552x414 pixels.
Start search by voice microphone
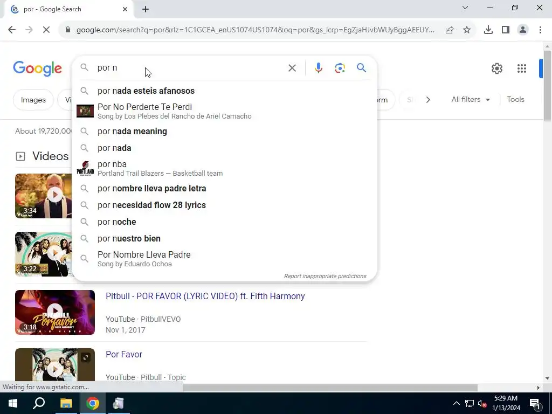click(x=318, y=68)
